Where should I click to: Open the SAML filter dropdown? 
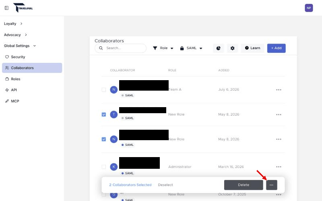pos(191,48)
